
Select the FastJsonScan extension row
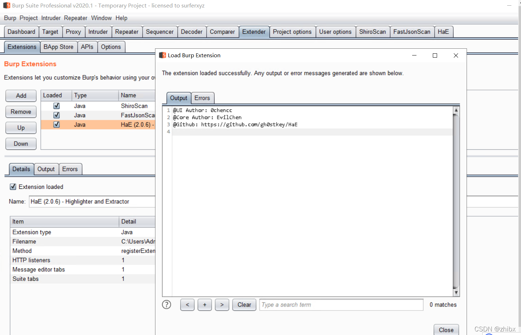point(98,115)
